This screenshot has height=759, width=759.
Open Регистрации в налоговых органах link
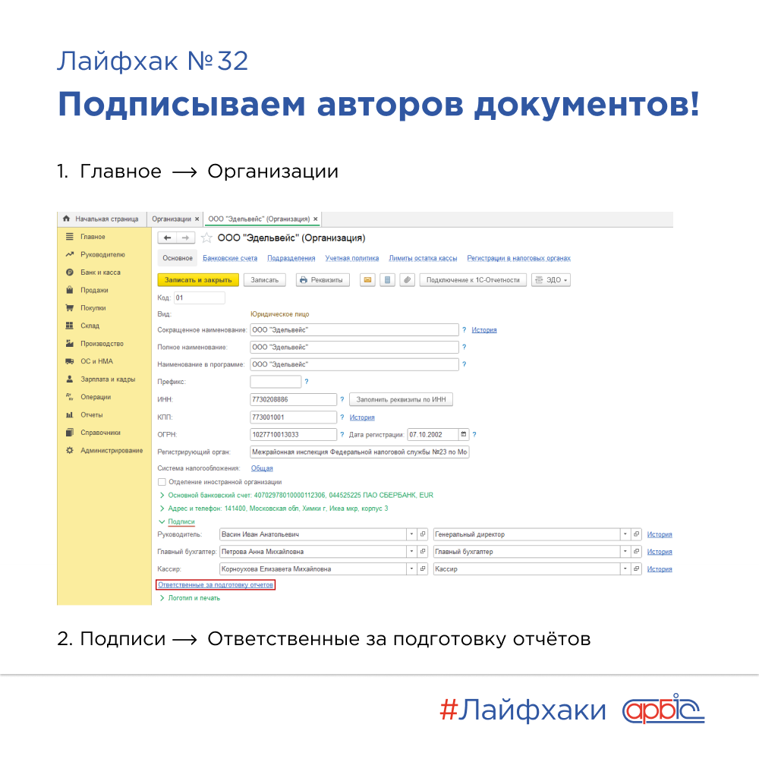[x=518, y=258]
